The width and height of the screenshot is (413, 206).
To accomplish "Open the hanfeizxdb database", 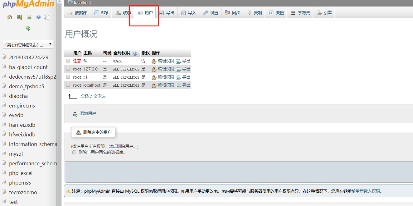I will click(22, 125).
